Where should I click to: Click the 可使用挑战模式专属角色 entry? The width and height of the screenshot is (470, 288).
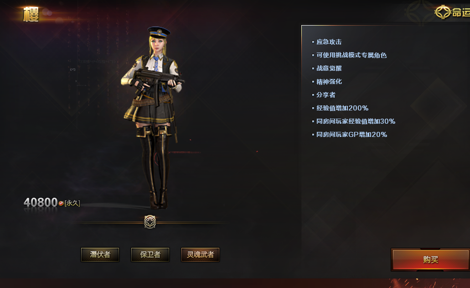tap(351, 55)
